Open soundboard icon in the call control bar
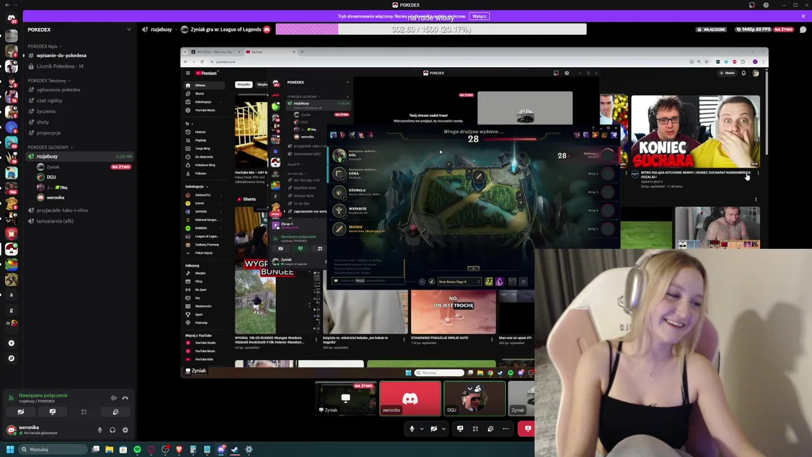This screenshot has height=457, width=812. pyautogui.click(x=490, y=428)
